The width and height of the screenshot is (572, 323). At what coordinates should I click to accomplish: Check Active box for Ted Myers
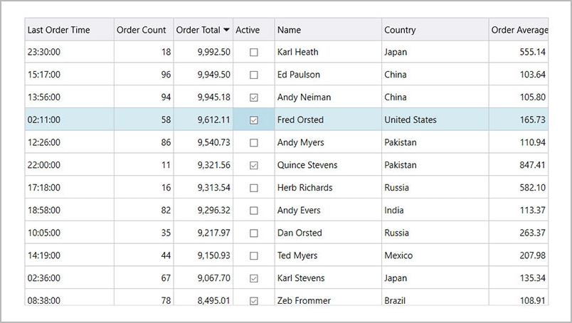(x=254, y=255)
